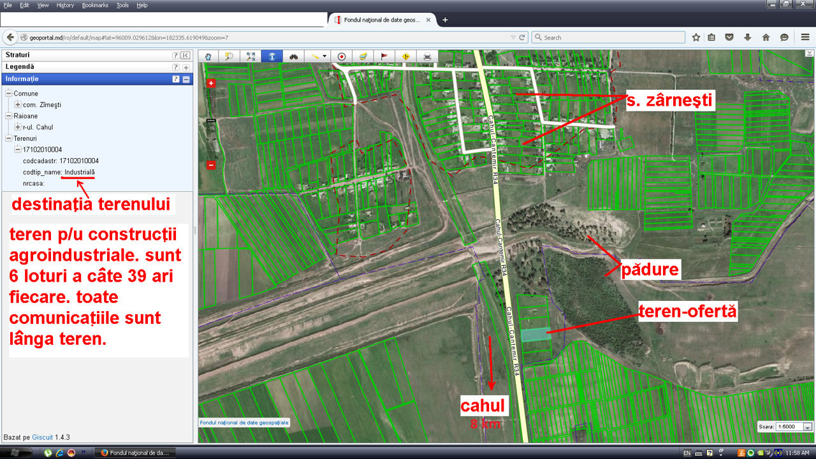
Task: Open help for Legendă panel
Action: coord(175,67)
